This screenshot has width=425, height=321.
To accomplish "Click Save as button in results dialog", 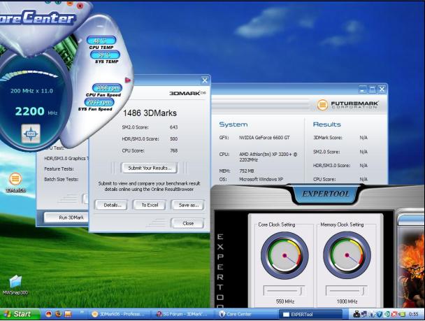I will tap(187, 205).
